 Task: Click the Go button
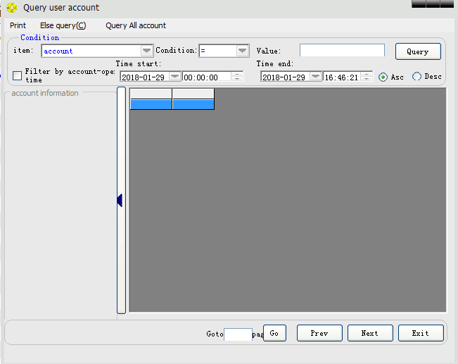pyautogui.click(x=274, y=333)
